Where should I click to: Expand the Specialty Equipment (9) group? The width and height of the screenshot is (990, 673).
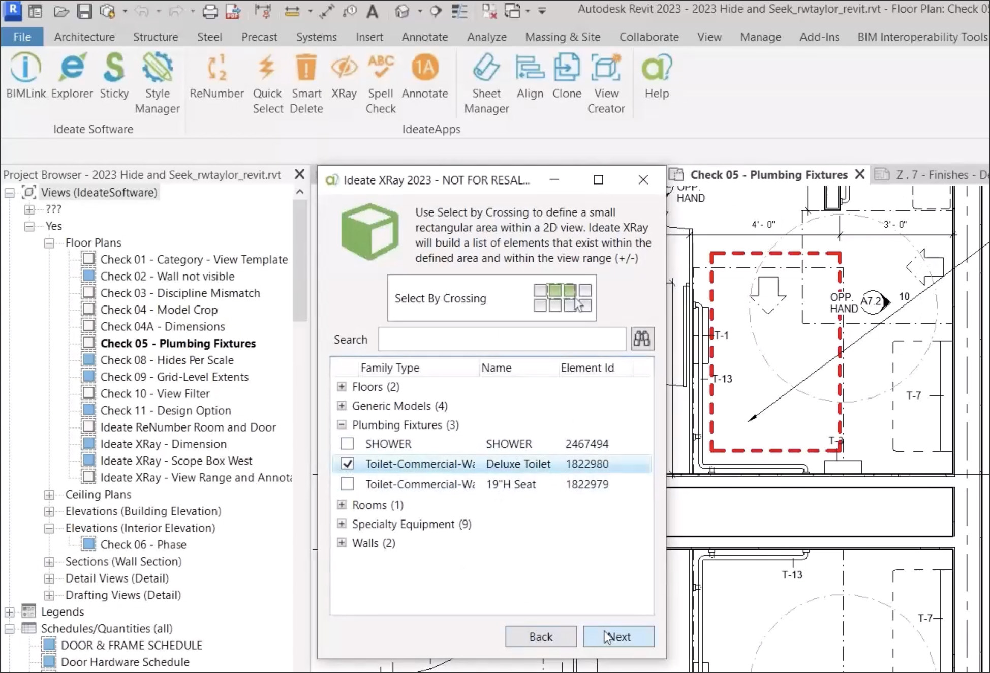pos(342,524)
